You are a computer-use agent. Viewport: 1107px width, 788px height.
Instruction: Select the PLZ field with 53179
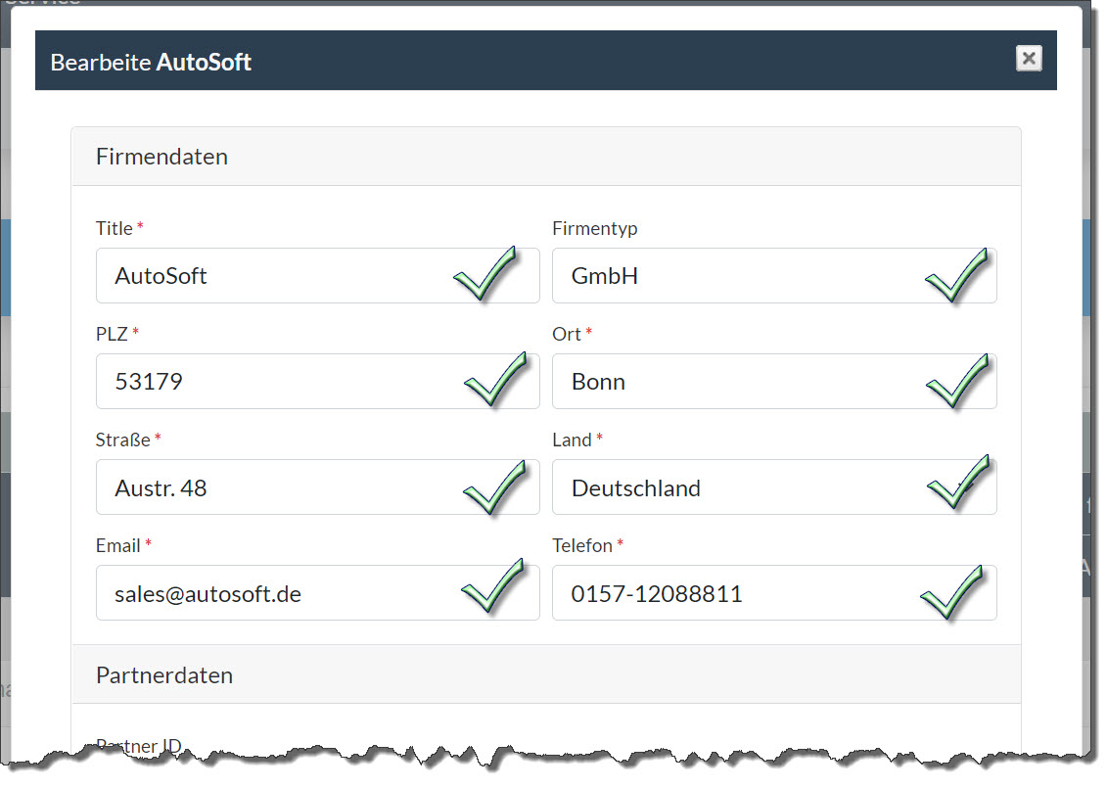coord(274,382)
